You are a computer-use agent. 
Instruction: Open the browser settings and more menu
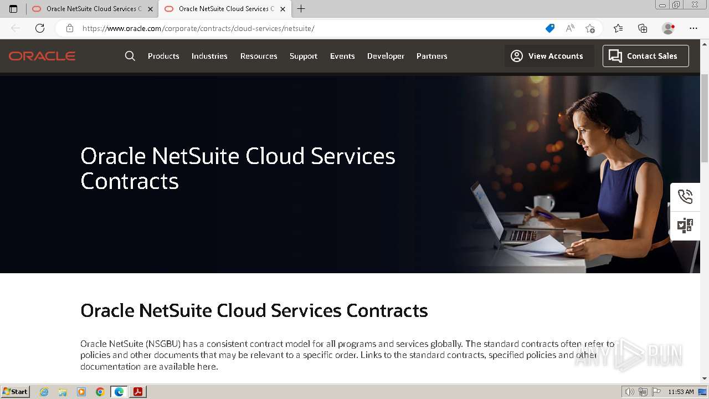tap(693, 28)
